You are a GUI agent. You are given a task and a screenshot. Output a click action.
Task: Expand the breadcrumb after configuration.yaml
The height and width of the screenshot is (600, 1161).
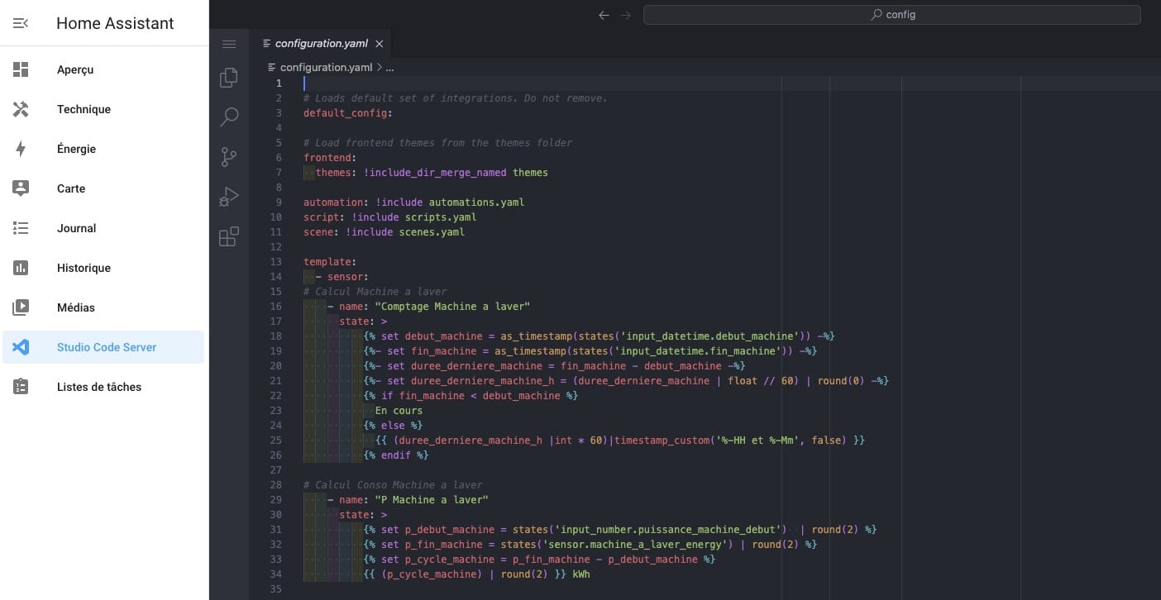point(389,68)
